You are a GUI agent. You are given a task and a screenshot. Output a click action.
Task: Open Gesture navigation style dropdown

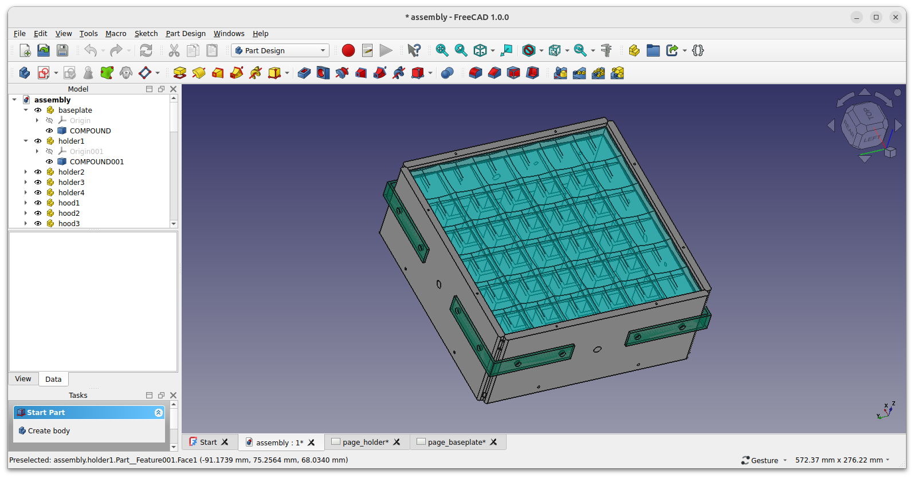[x=764, y=460]
